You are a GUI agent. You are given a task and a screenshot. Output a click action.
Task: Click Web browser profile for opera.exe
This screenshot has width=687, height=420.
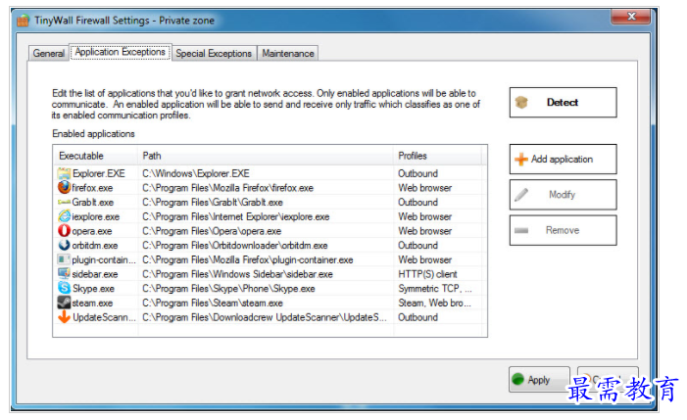click(425, 231)
